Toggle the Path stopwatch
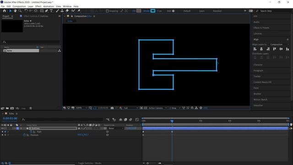This screenshot has width=293, height=165. click(31, 132)
